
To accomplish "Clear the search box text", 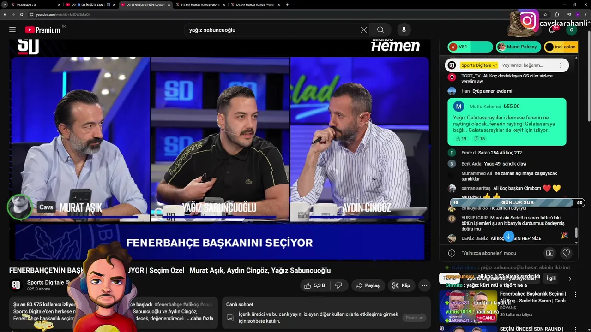I will pos(364,30).
